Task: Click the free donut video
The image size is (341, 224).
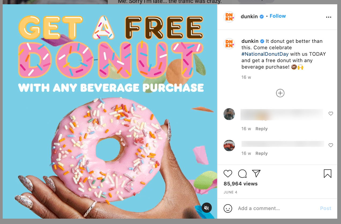Action: click(x=110, y=111)
